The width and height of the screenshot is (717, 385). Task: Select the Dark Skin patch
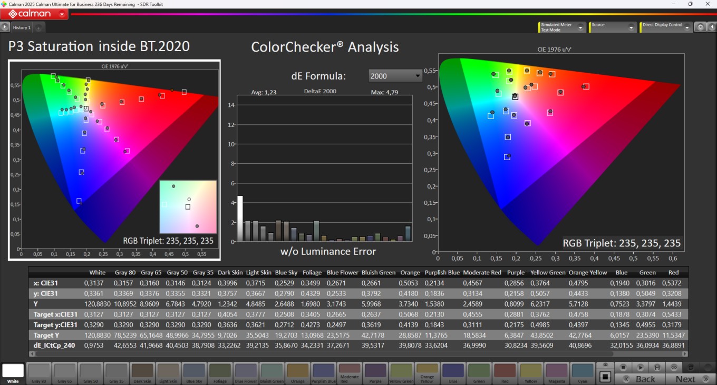tap(142, 373)
